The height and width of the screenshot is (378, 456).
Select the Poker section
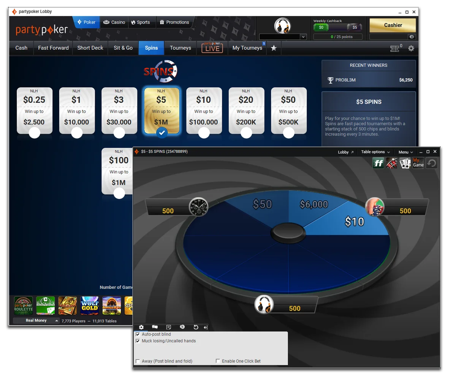[86, 22]
